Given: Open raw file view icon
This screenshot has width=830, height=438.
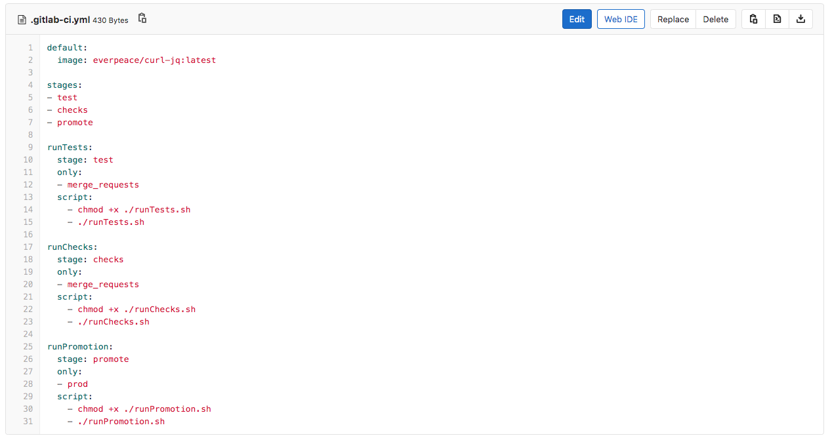Looking at the screenshot, I should 777,19.
